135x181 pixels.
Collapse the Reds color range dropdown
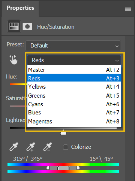(x=74, y=60)
